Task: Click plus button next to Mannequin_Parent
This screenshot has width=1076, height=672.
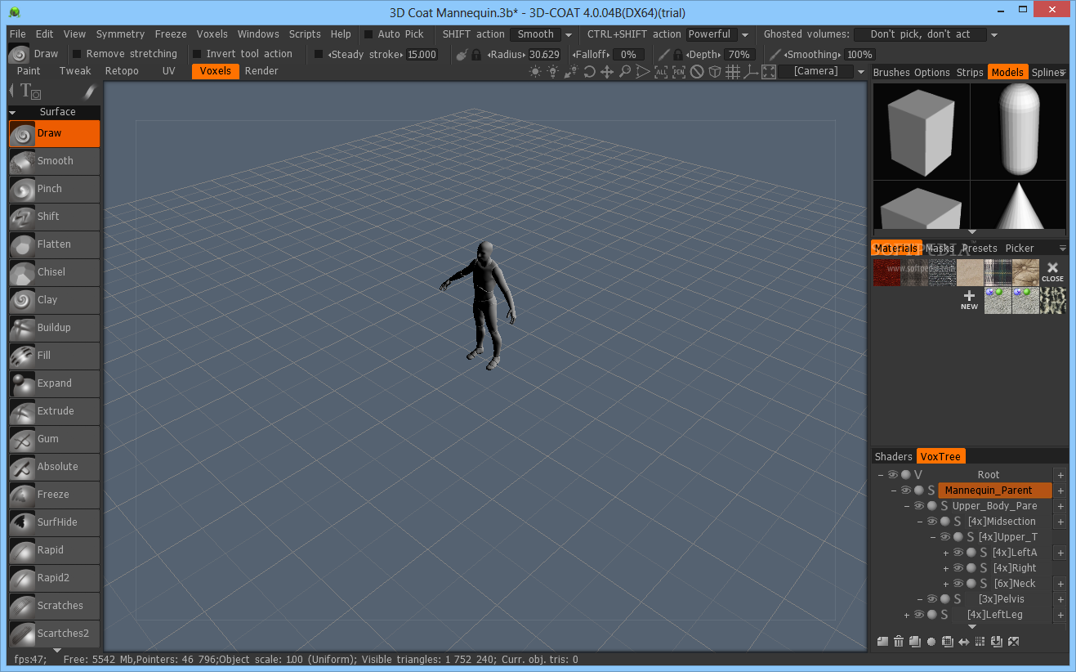Action: coord(1060,491)
